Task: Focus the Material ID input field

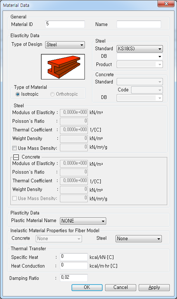Action: pos(65,24)
